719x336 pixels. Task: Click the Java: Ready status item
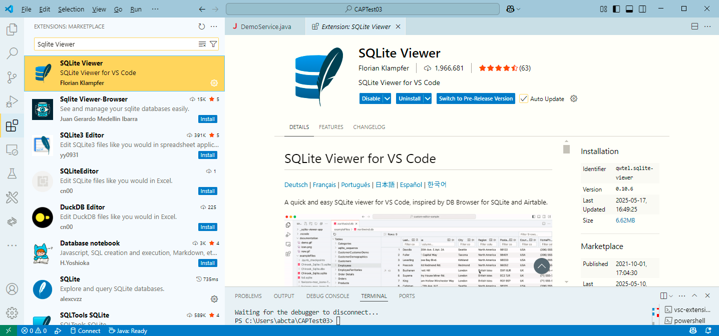pos(128,330)
